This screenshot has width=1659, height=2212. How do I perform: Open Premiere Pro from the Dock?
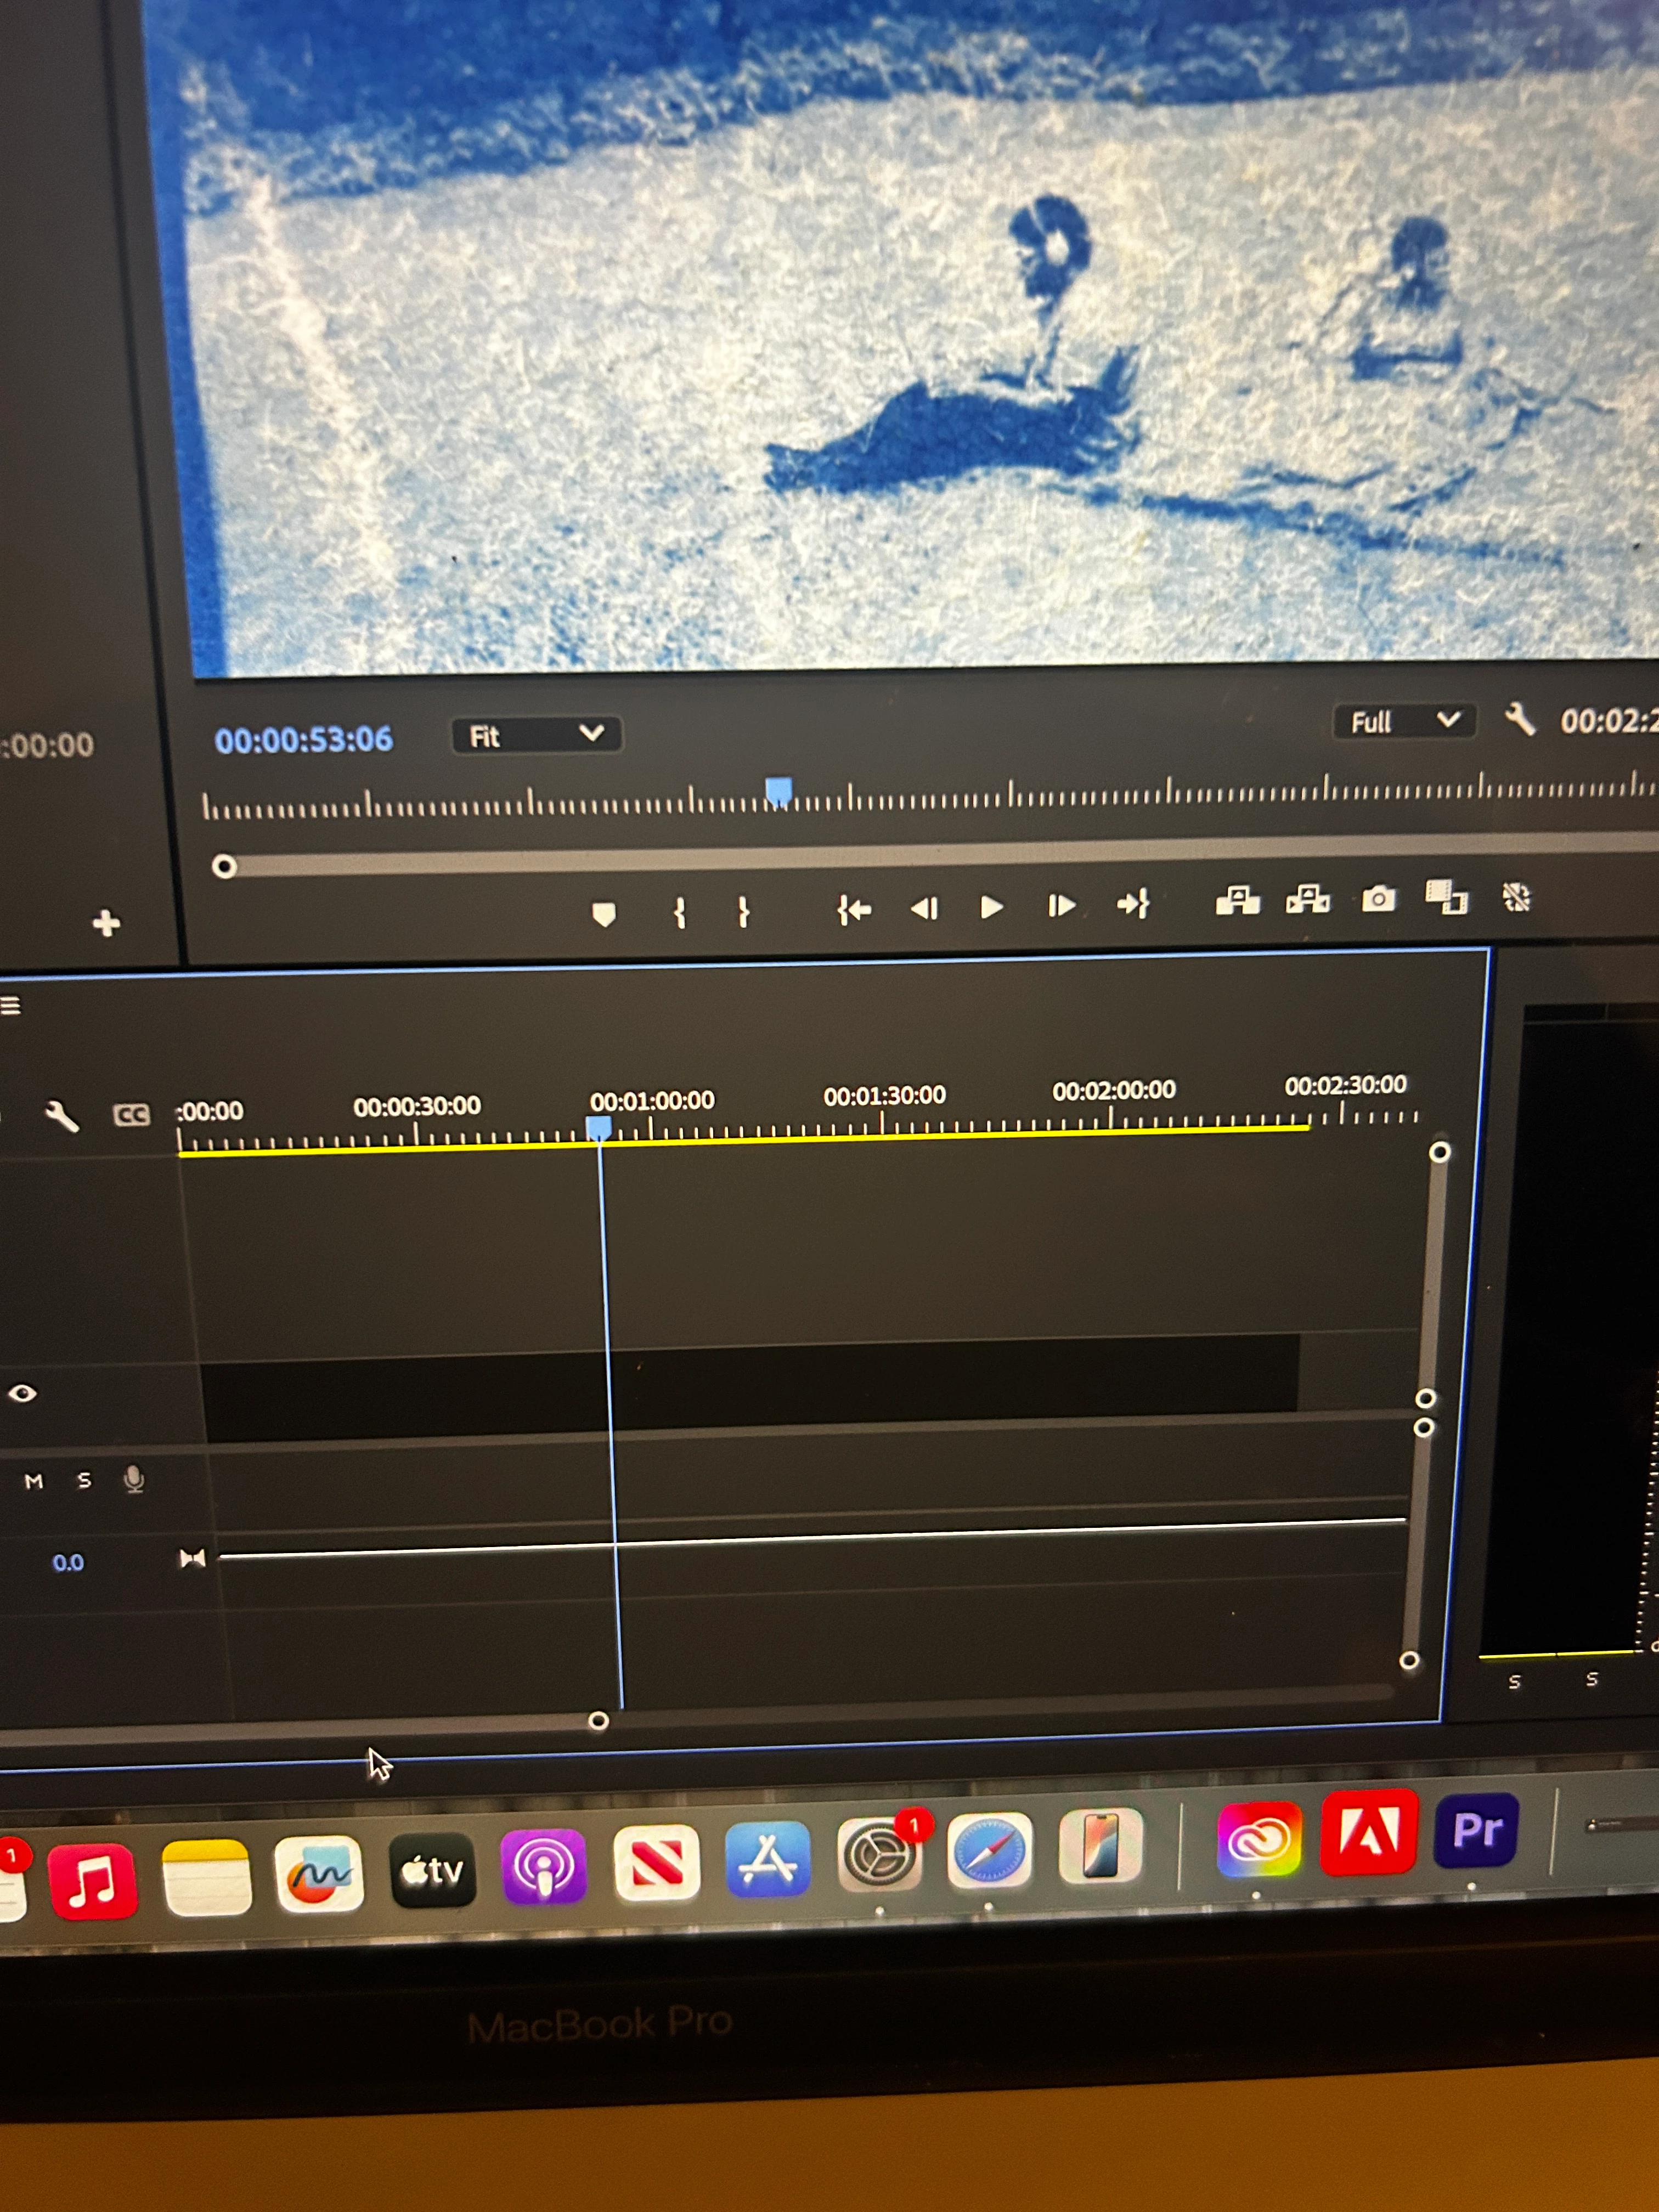click(x=1476, y=1830)
